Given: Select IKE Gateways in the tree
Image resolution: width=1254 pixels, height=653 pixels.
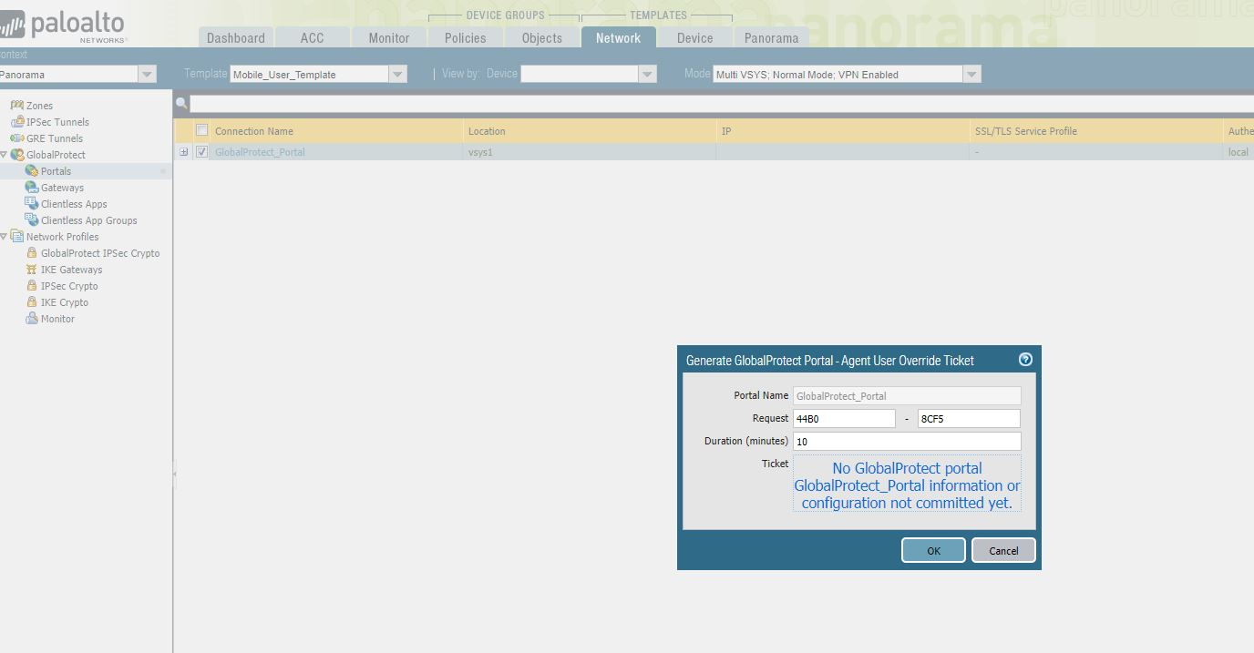Looking at the screenshot, I should click(x=72, y=270).
